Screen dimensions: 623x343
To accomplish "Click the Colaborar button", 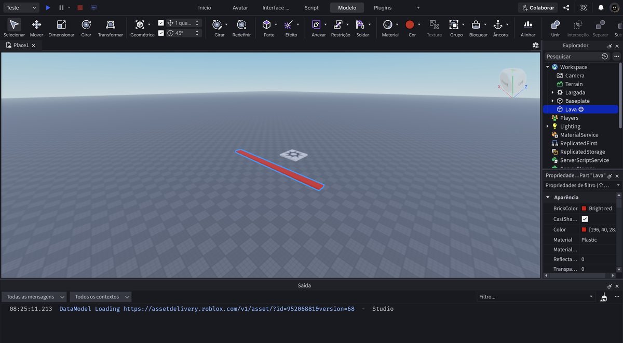I will point(538,8).
